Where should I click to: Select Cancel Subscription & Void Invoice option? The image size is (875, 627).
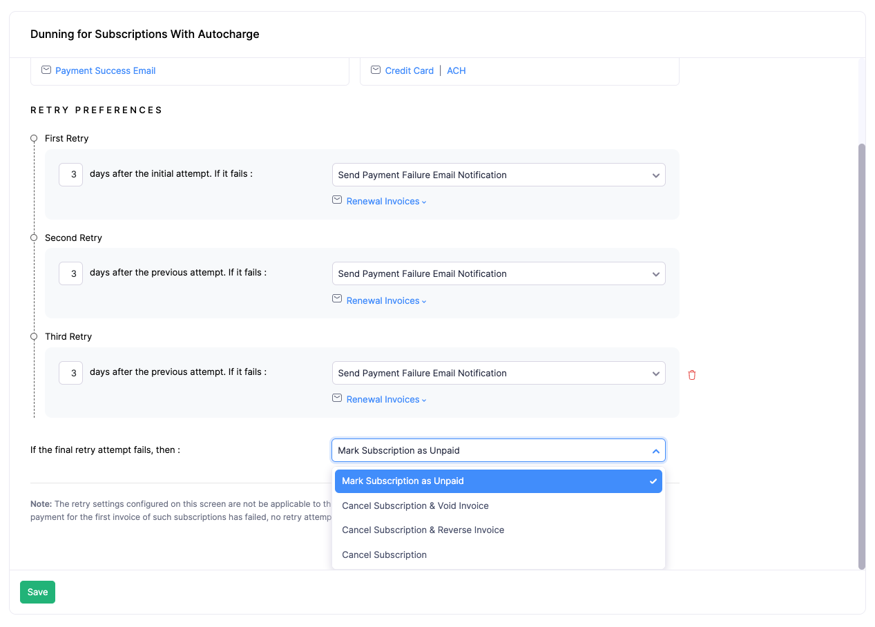(415, 505)
